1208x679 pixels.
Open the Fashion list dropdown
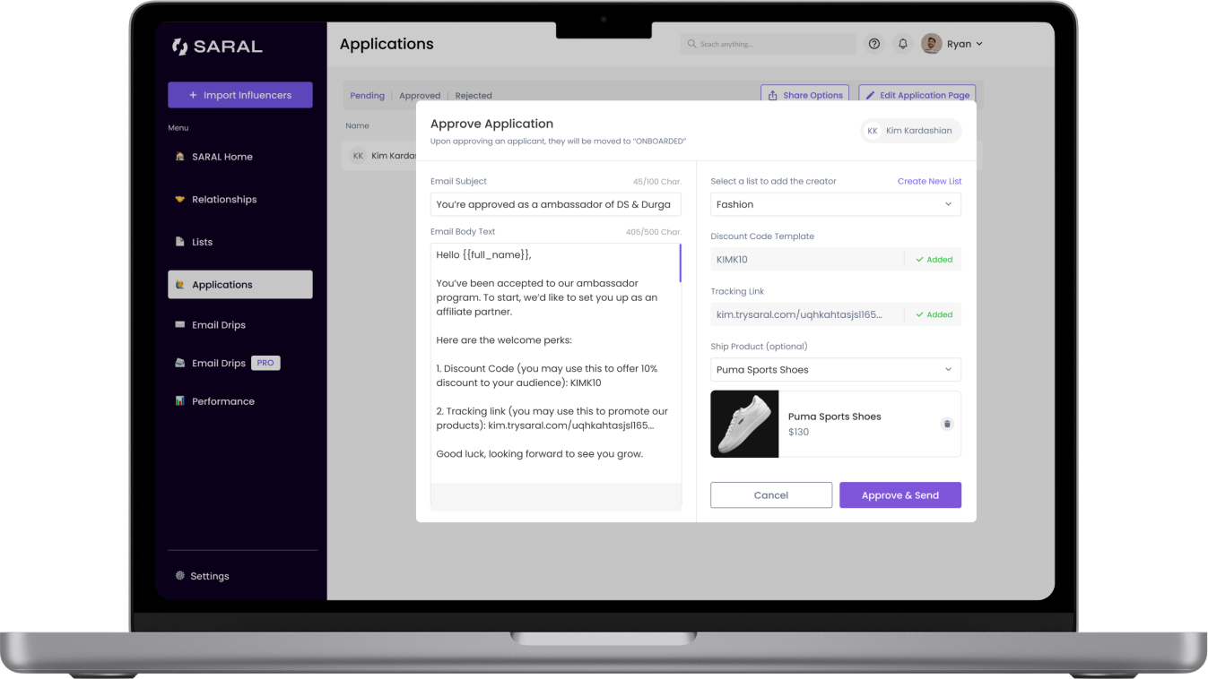[836, 204]
